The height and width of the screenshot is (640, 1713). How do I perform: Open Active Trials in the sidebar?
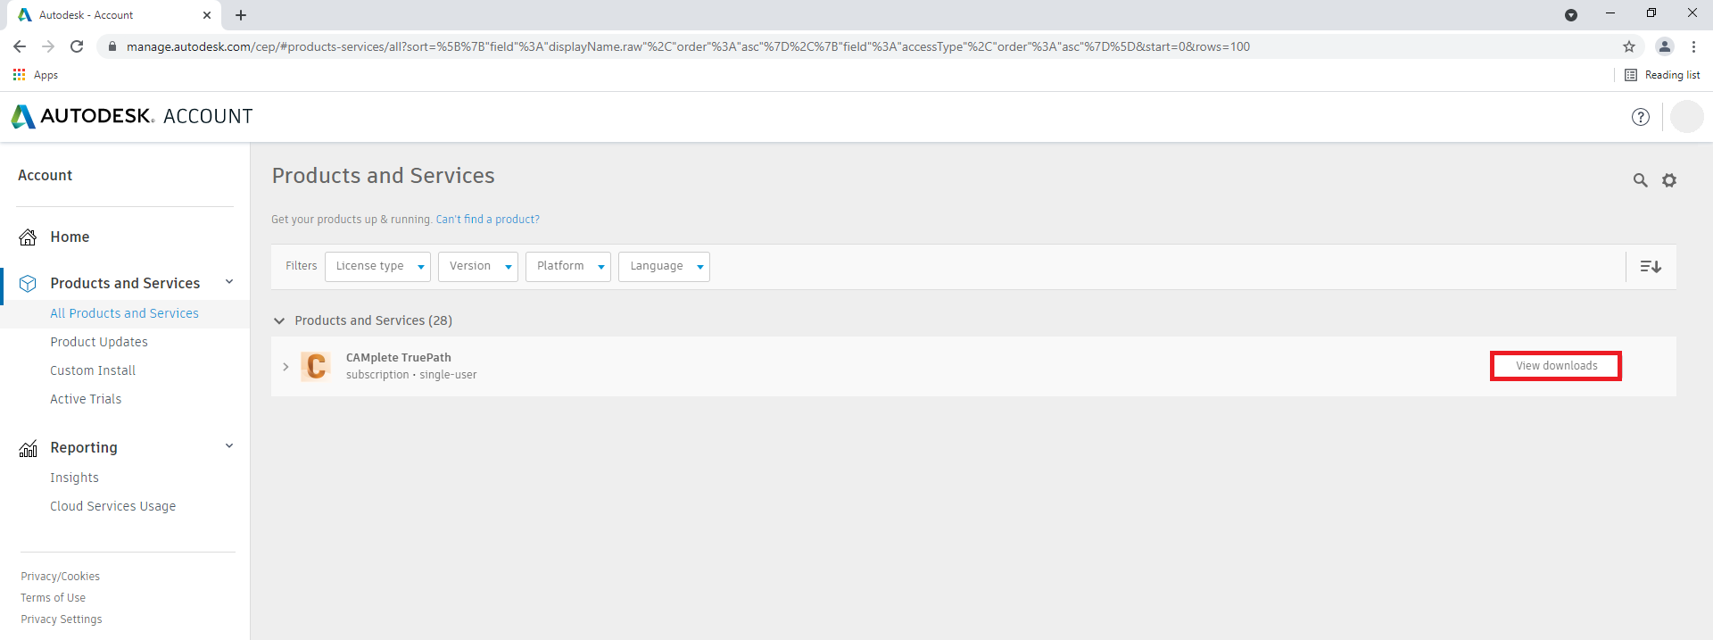pyautogui.click(x=86, y=399)
